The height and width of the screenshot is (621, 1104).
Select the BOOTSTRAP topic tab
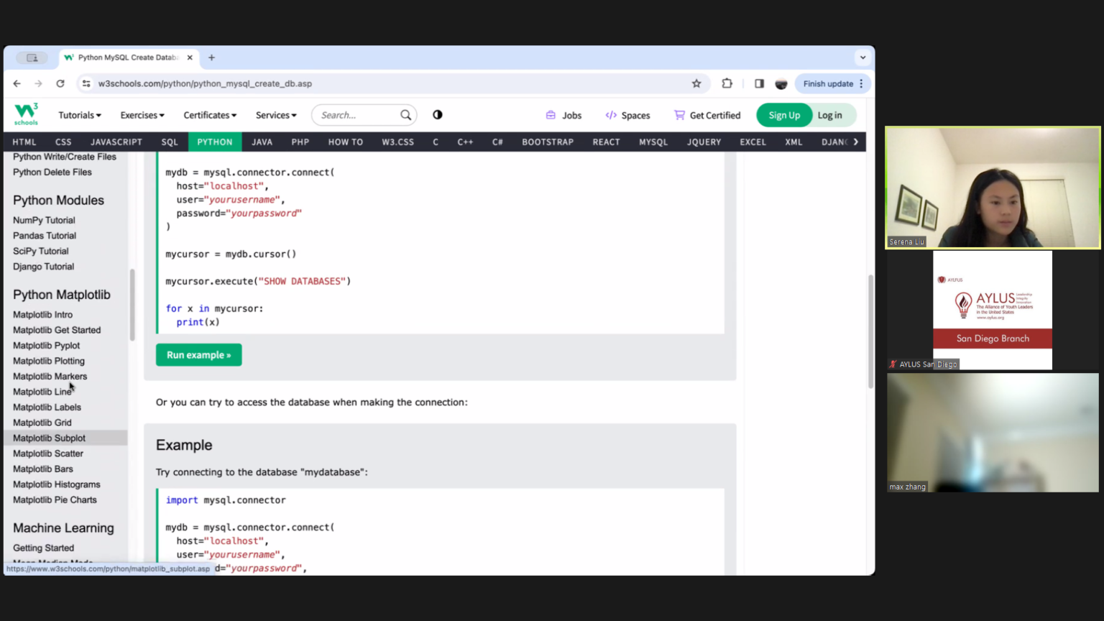pos(548,142)
